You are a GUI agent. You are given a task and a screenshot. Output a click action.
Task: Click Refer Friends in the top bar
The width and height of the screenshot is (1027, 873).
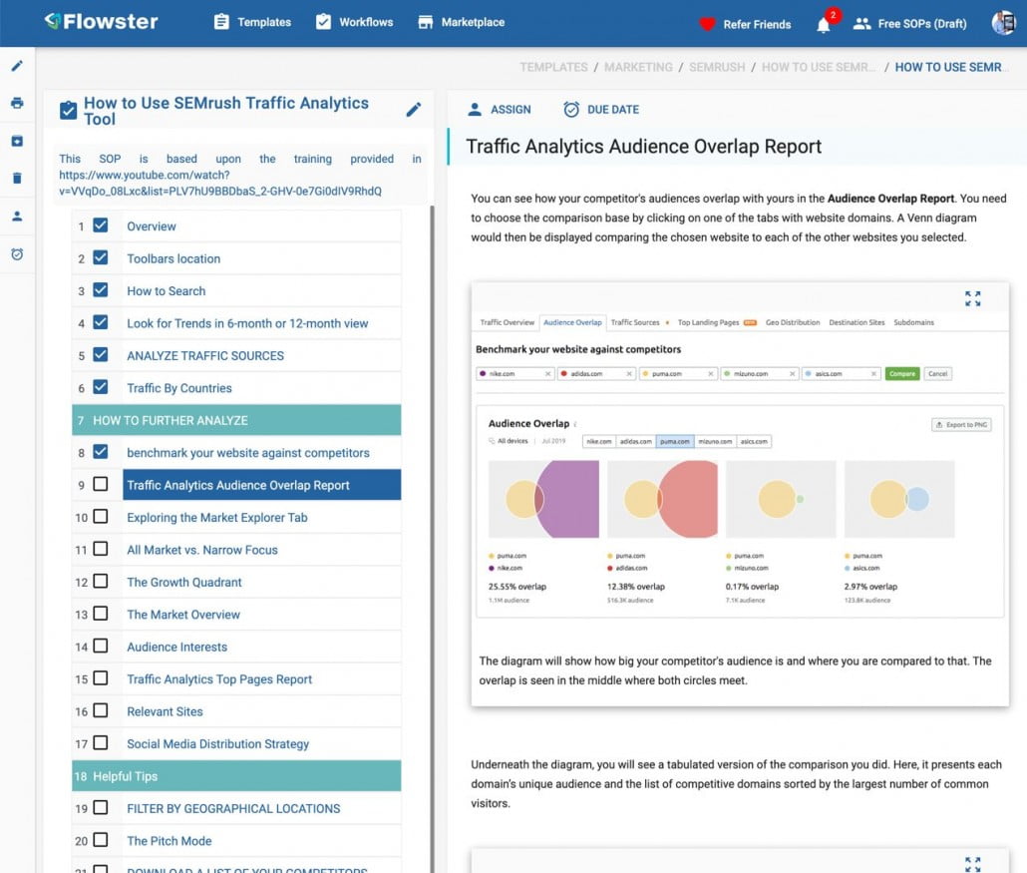(757, 24)
